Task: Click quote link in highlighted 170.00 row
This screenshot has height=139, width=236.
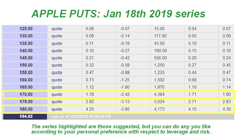Action: click(x=57, y=94)
